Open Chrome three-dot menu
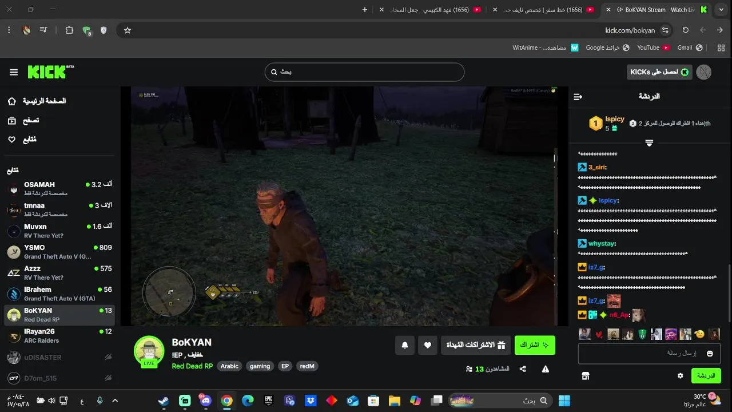 click(x=9, y=30)
